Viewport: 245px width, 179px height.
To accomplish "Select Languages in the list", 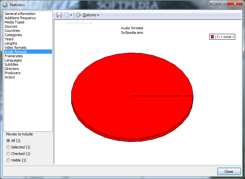I will (28, 60).
